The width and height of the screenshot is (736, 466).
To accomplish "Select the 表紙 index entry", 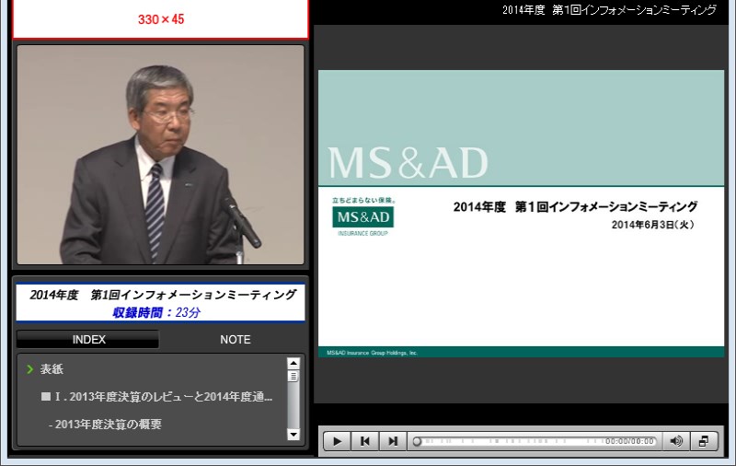I will pos(52,369).
